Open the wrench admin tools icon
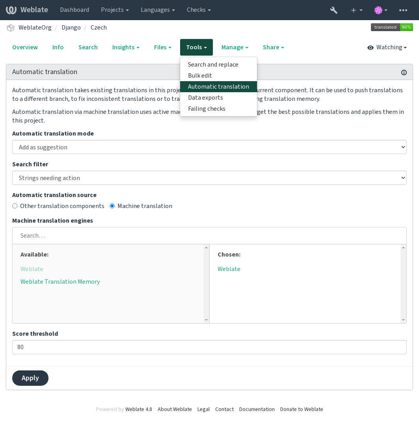Image resolution: width=419 pixels, height=424 pixels. pyautogui.click(x=333, y=10)
